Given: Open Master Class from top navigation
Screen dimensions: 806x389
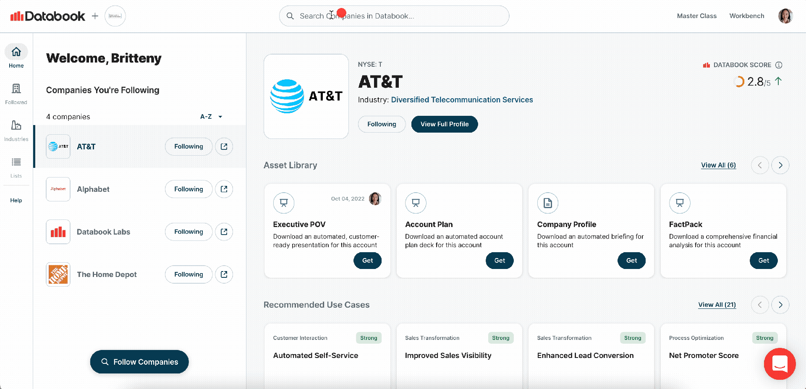Looking at the screenshot, I should [696, 16].
